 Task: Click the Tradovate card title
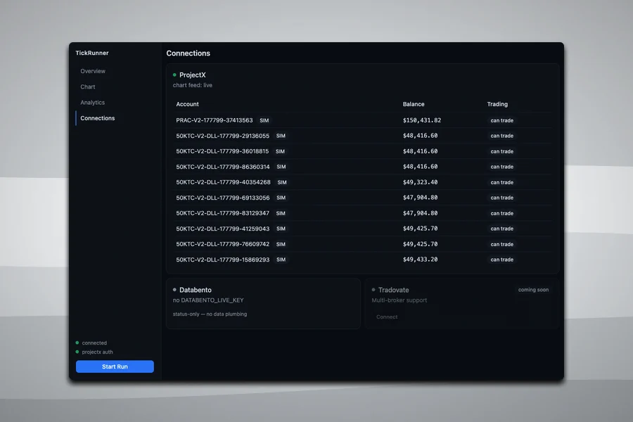394,290
